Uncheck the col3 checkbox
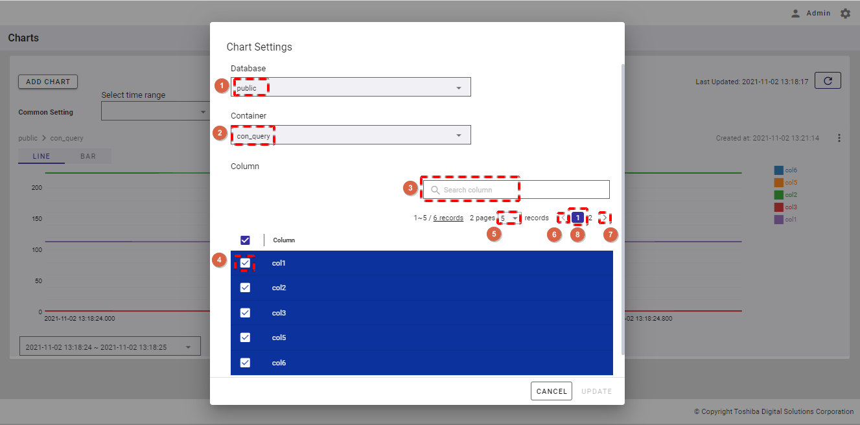This screenshot has height=425, width=860. [245, 313]
